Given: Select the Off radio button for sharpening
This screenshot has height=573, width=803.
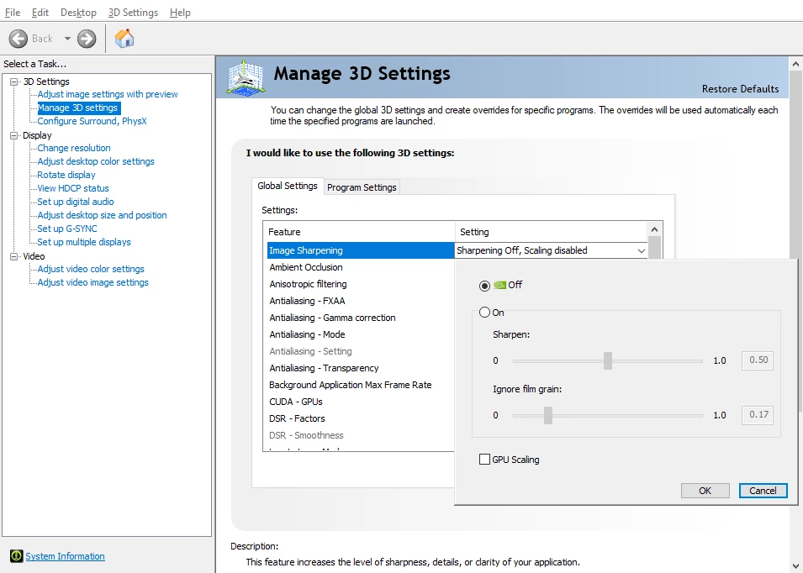Looking at the screenshot, I should click(484, 286).
